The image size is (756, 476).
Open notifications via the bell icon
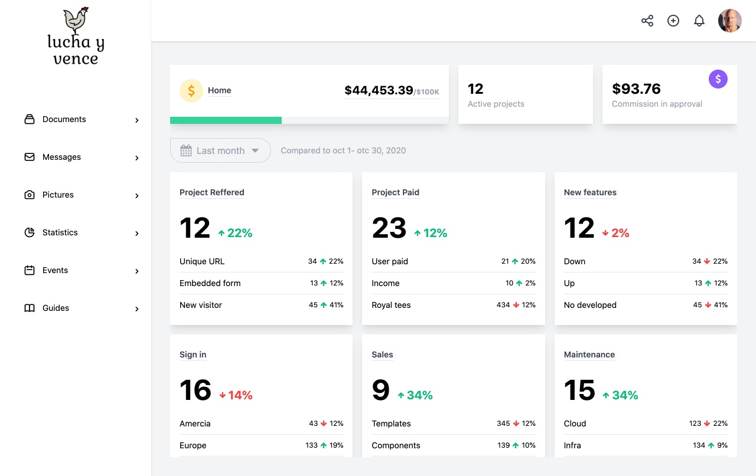coord(699,20)
